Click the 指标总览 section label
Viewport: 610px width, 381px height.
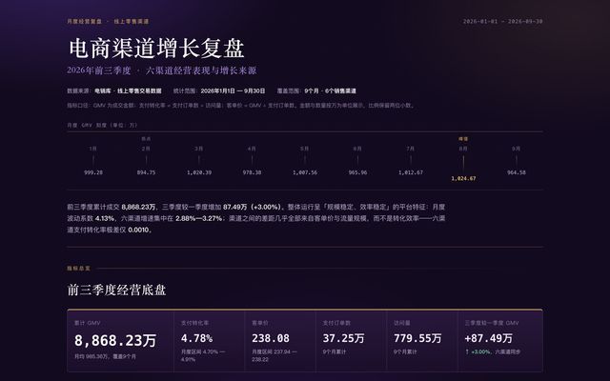(x=78, y=269)
